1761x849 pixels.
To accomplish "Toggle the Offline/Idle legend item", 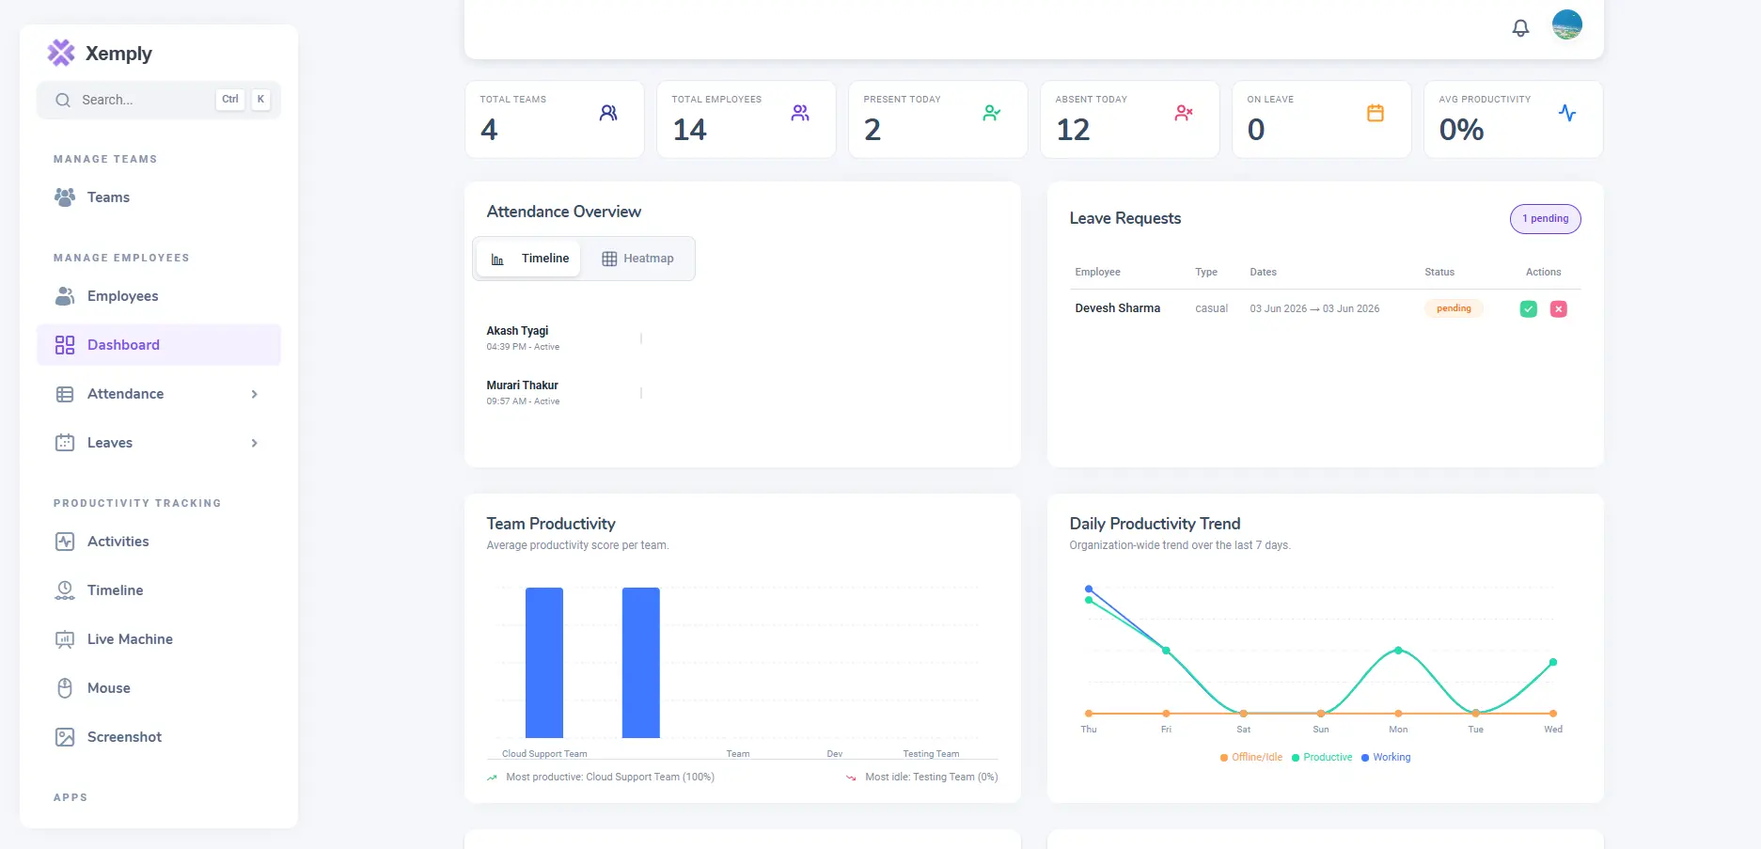I will (1251, 758).
